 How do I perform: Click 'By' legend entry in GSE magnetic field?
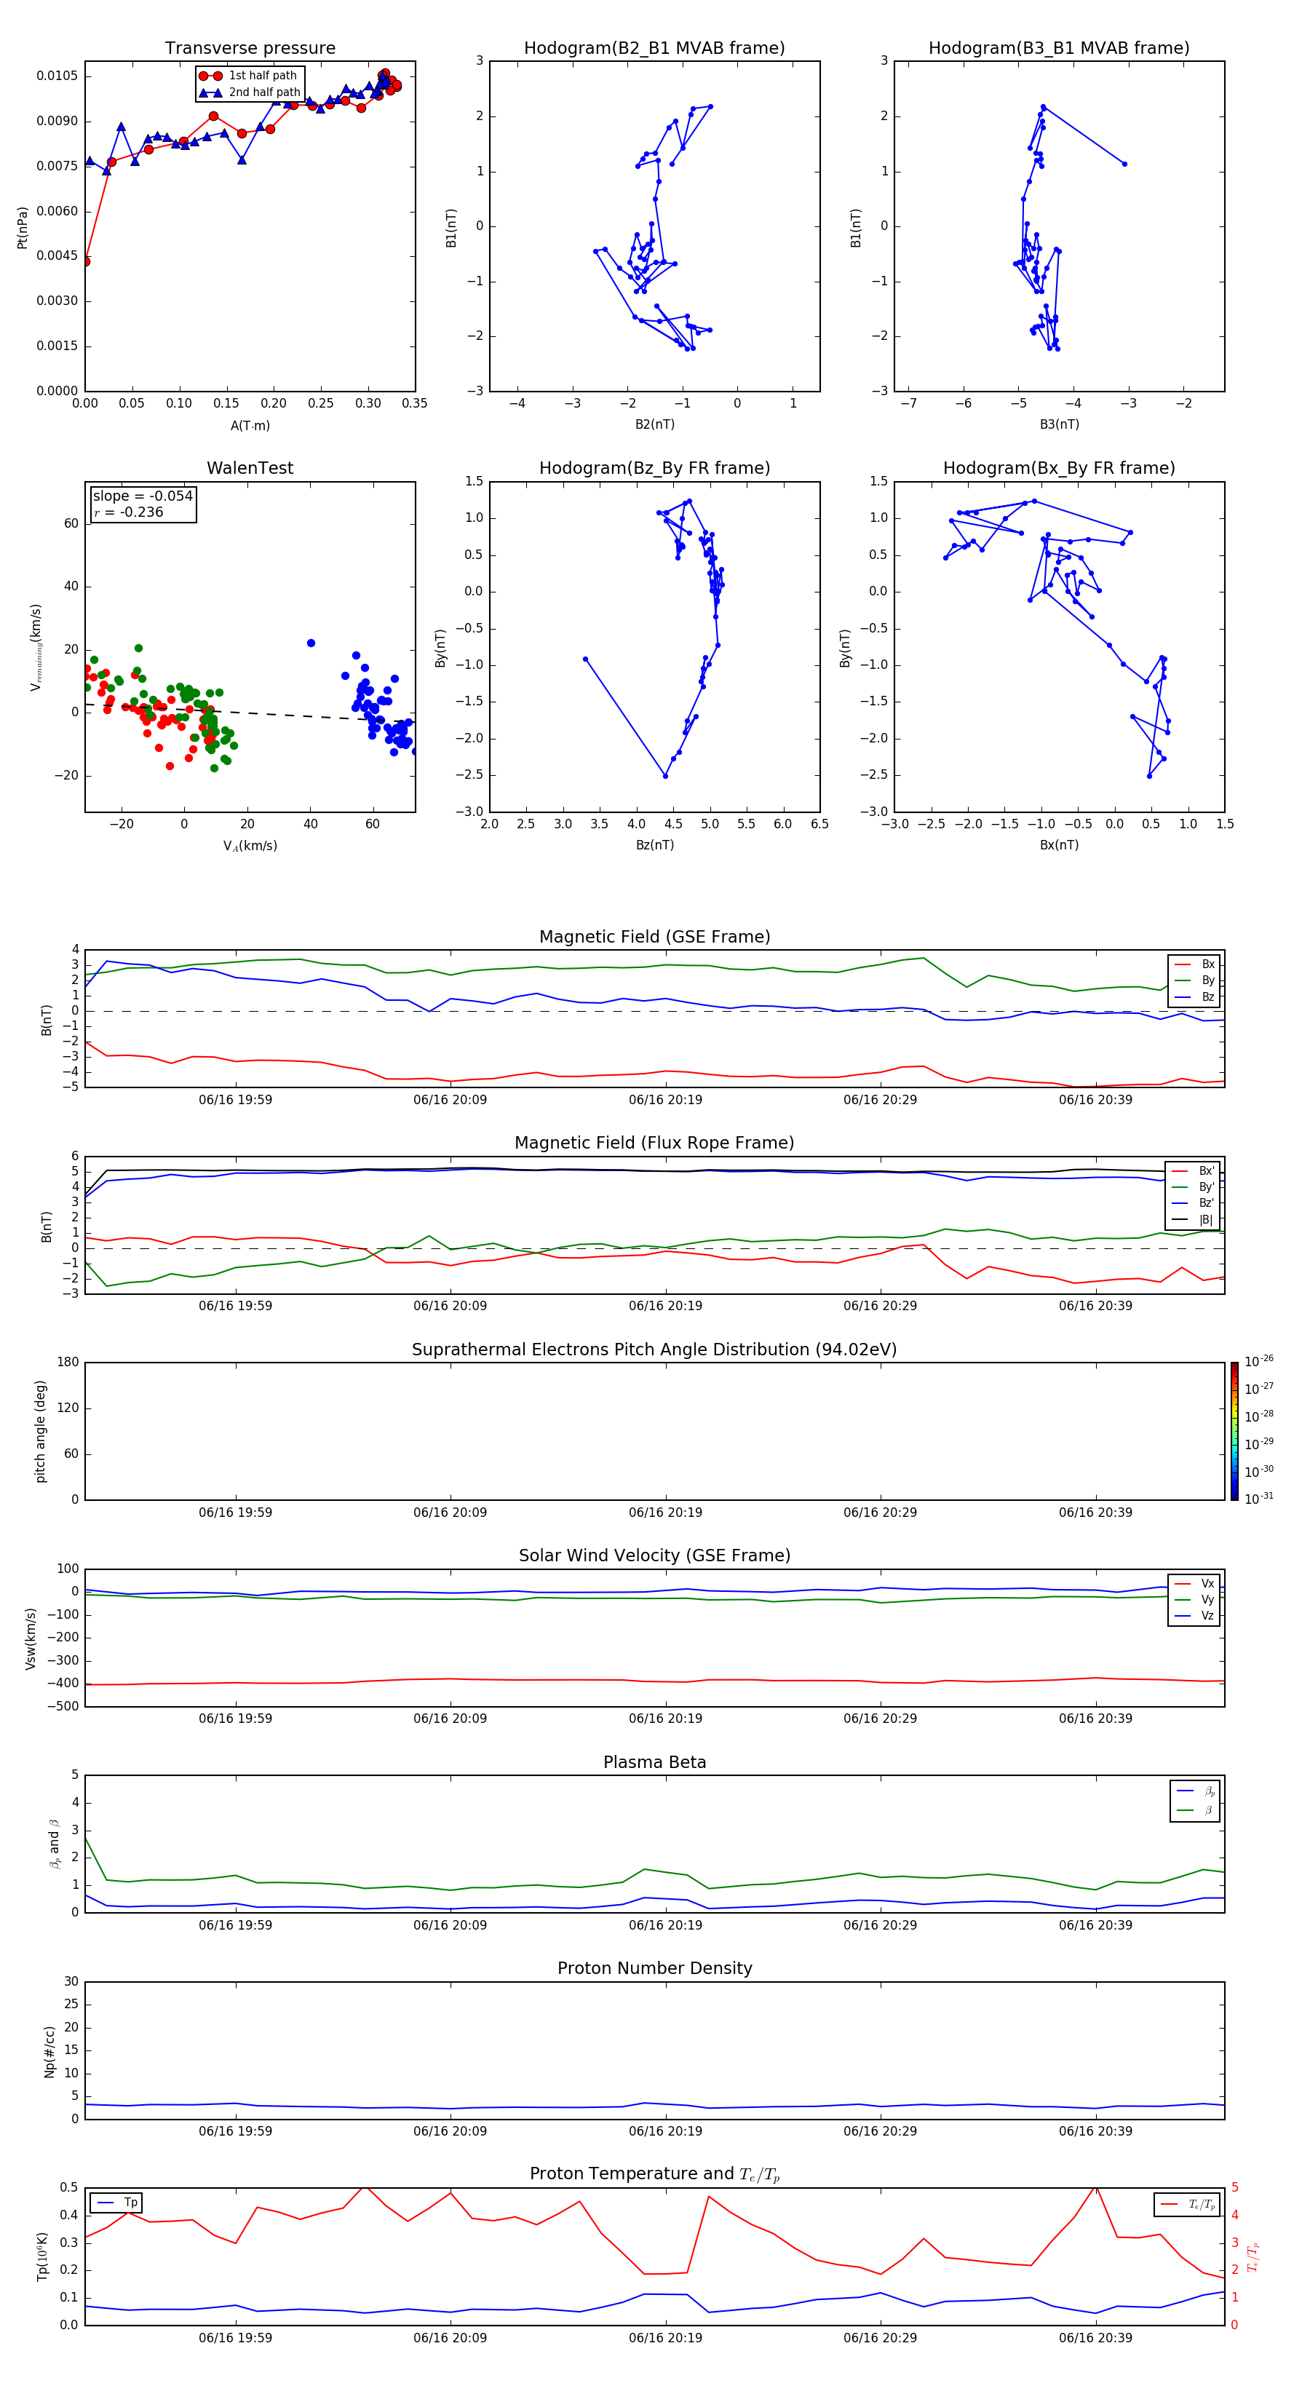coord(1194,981)
